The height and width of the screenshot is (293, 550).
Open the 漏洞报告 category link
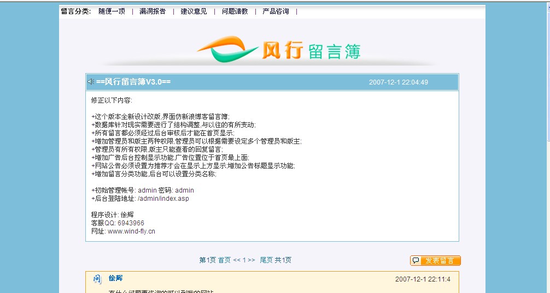pyautogui.click(x=153, y=11)
